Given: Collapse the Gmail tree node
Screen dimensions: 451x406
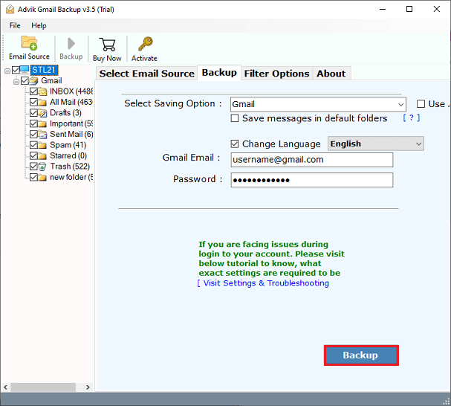Looking at the screenshot, I should click(x=16, y=82).
